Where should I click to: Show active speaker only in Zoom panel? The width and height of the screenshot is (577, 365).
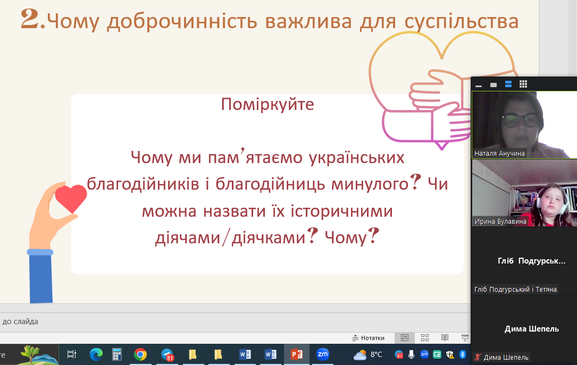[x=493, y=84]
